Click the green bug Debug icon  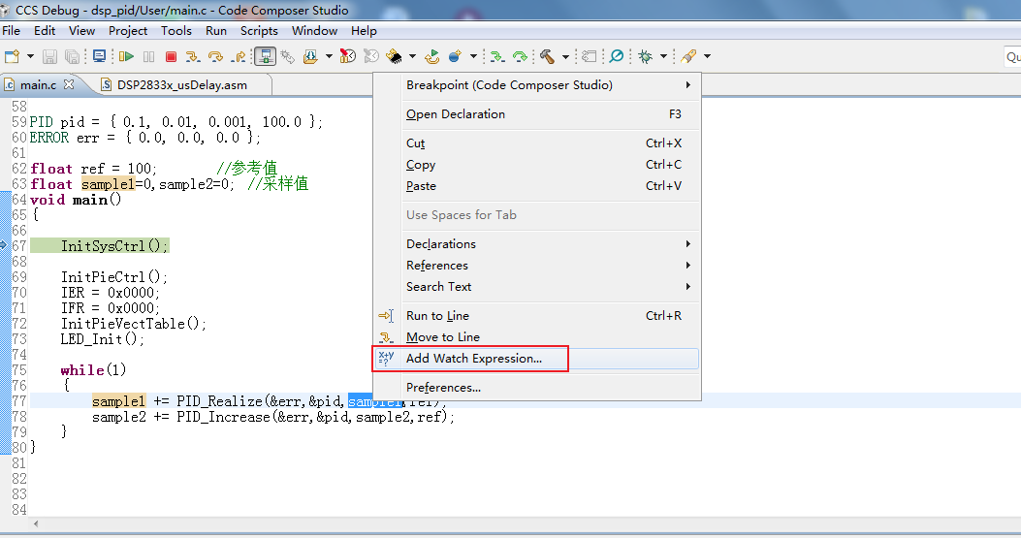[646, 56]
